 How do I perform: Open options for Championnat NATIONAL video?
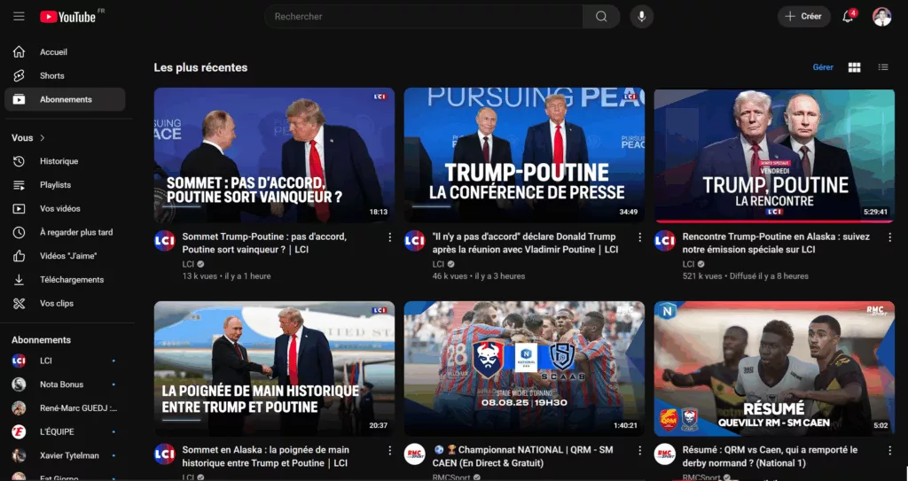[x=640, y=450]
